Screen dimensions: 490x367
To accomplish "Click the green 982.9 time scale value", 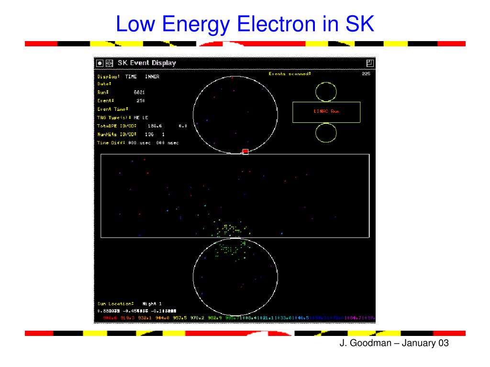I will 215,318.
